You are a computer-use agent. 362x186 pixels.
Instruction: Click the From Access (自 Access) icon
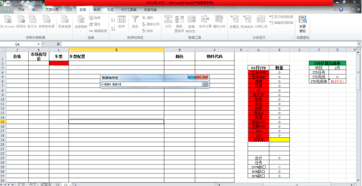[8, 22]
